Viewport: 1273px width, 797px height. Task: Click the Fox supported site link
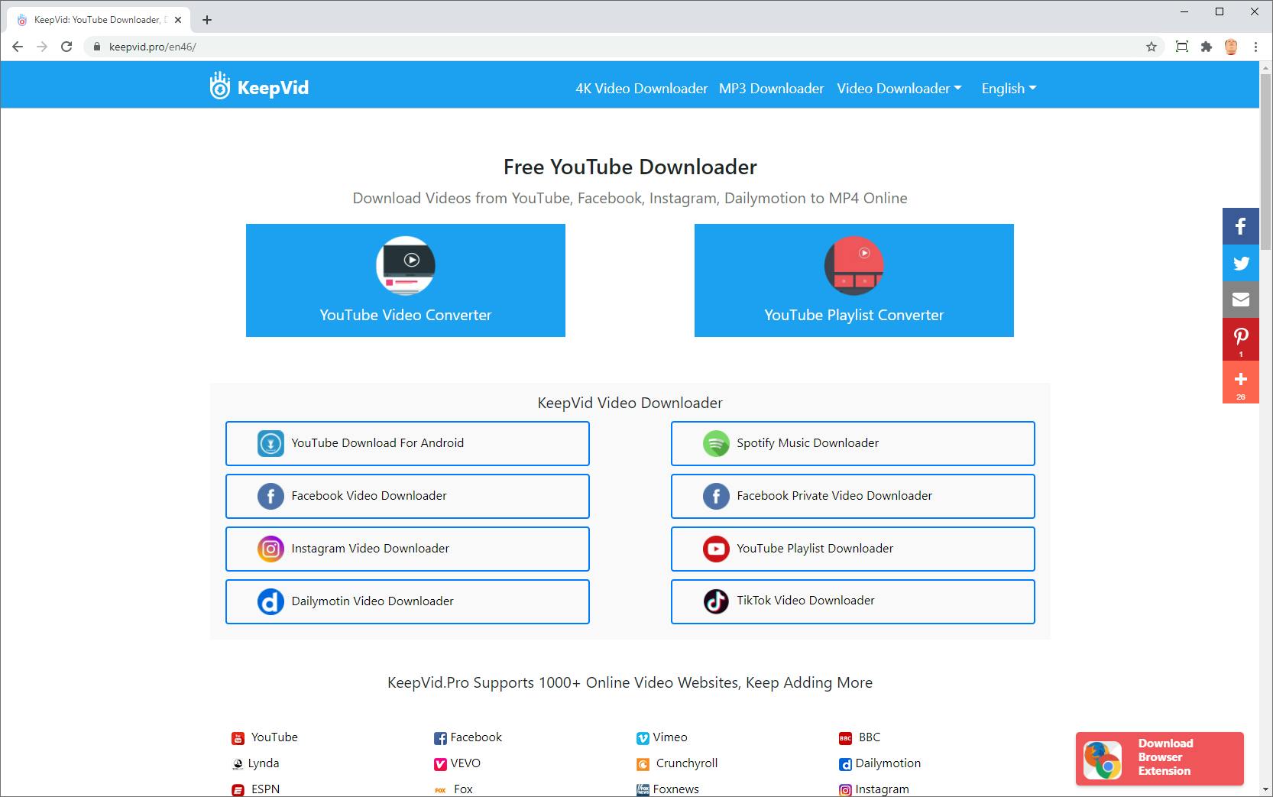(x=463, y=789)
